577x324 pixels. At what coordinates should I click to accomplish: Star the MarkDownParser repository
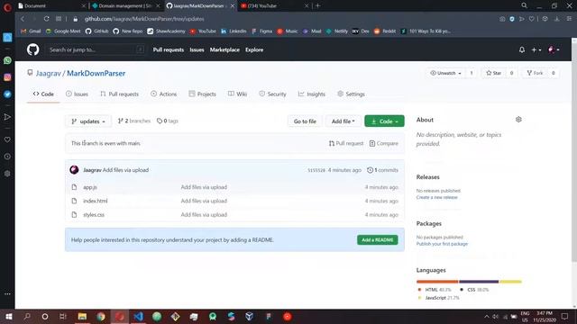pyautogui.click(x=493, y=73)
